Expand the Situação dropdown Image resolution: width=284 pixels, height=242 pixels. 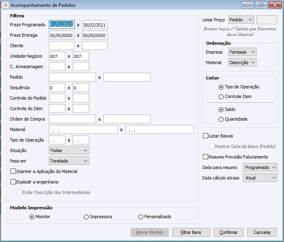click(69, 150)
